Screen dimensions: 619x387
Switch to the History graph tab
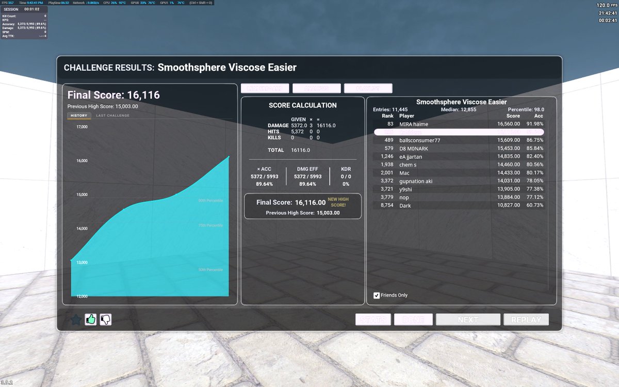(79, 116)
